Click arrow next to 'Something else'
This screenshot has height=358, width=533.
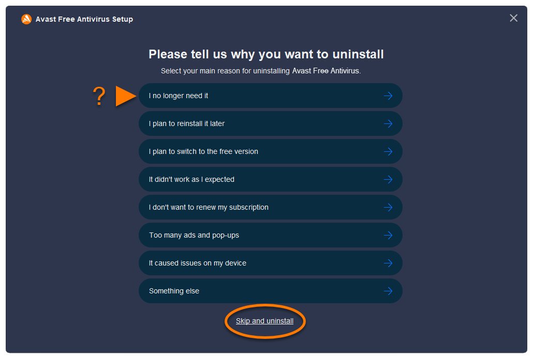(388, 291)
